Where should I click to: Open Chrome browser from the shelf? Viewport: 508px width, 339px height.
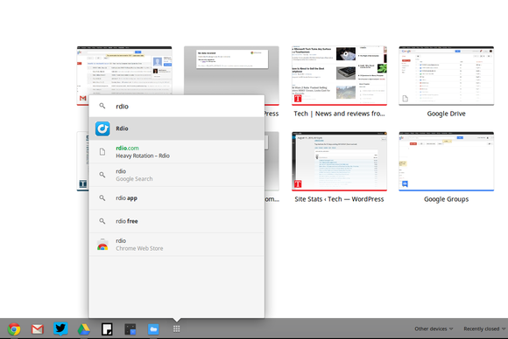click(x=14, y=329)
